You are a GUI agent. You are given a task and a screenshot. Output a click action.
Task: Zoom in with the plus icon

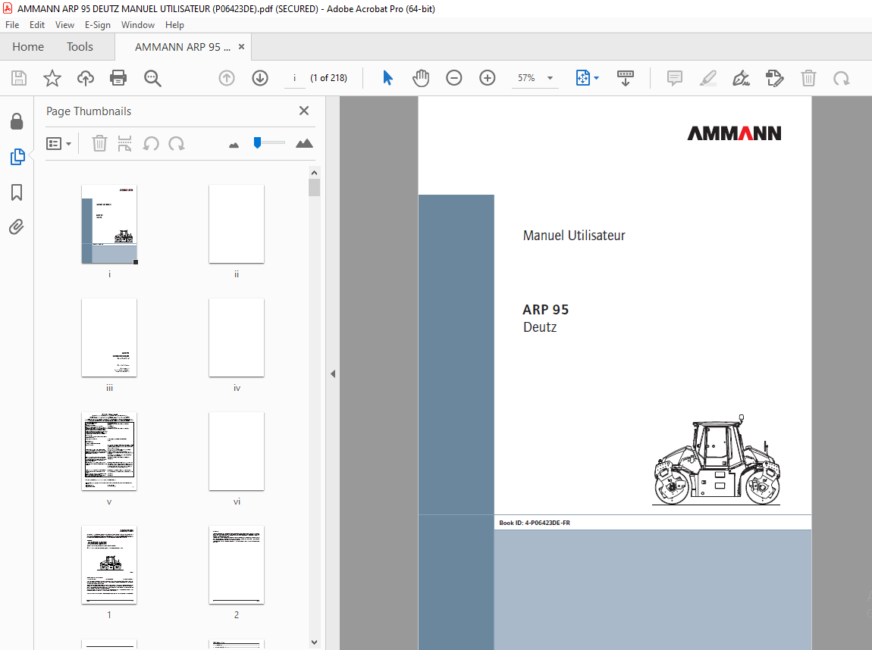(487, 78)
